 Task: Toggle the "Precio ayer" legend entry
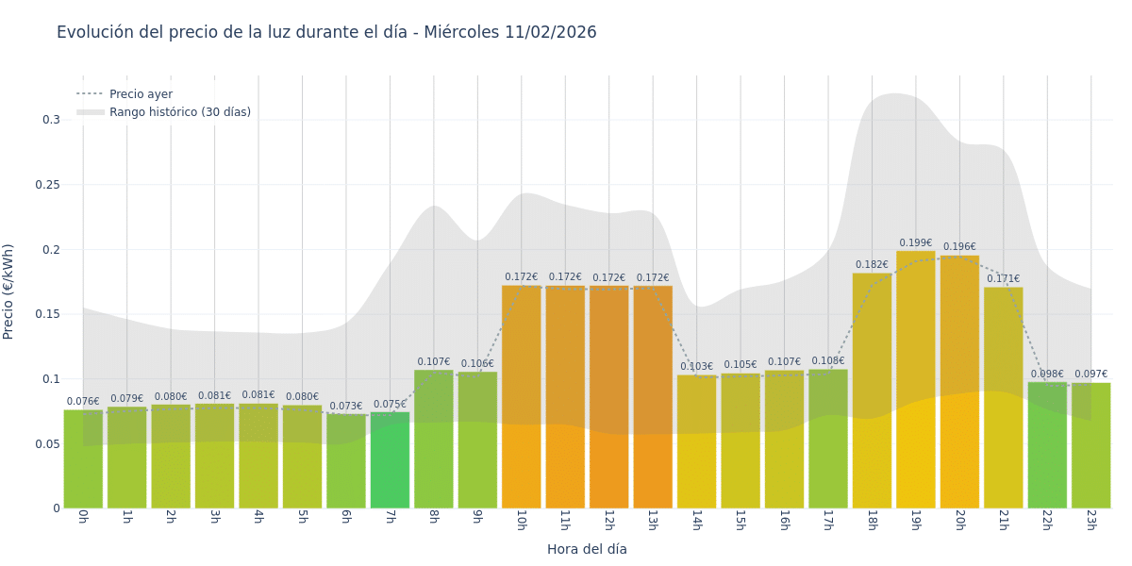click(x=141, y=94)
